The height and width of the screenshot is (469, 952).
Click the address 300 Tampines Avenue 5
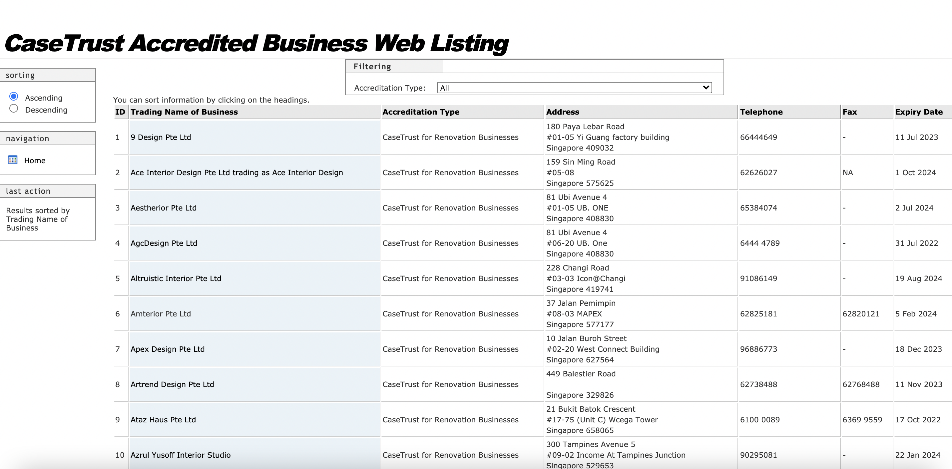coord(591,444)
